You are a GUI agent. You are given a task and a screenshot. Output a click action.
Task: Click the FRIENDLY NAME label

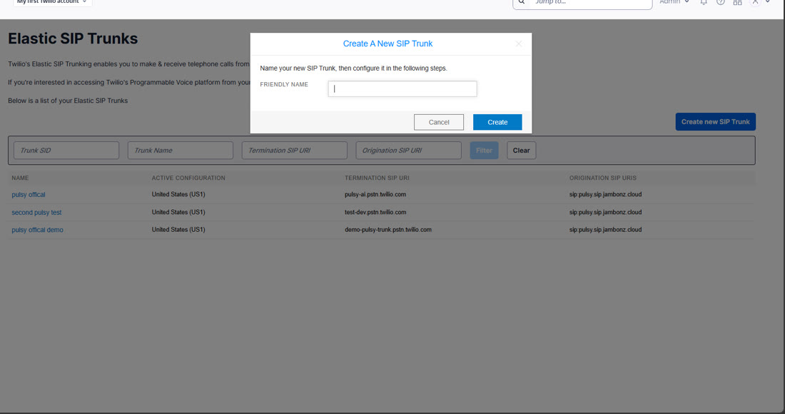(284, 85)
